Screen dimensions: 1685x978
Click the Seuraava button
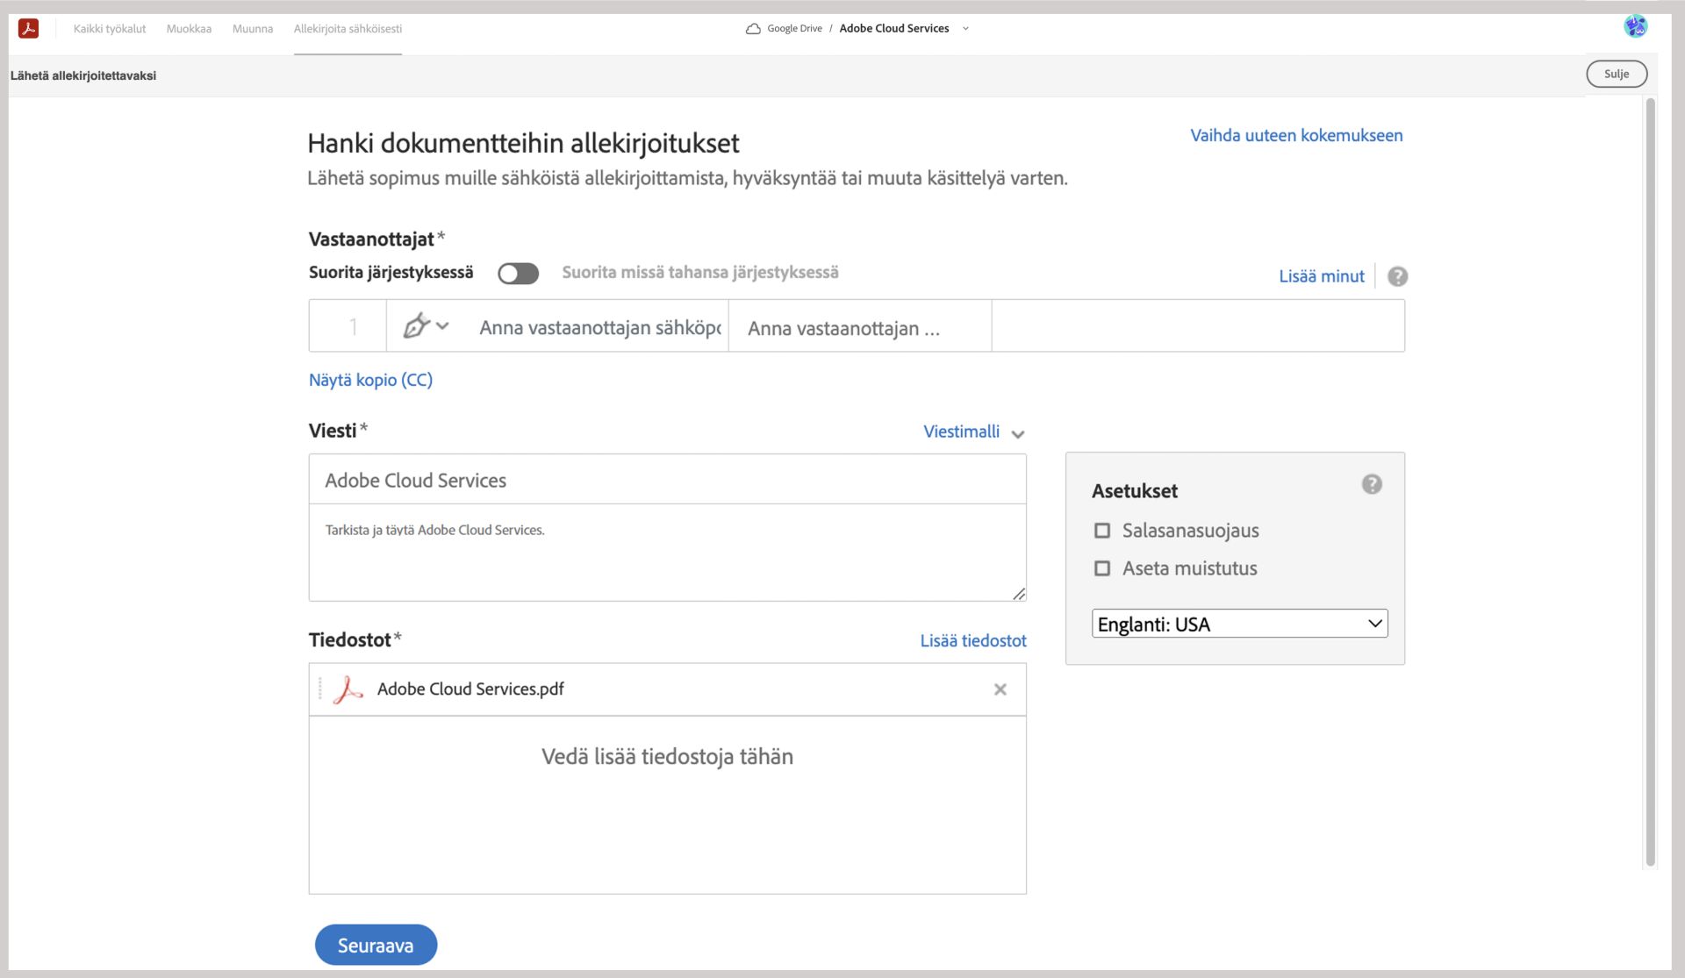(x=375, y=946)
